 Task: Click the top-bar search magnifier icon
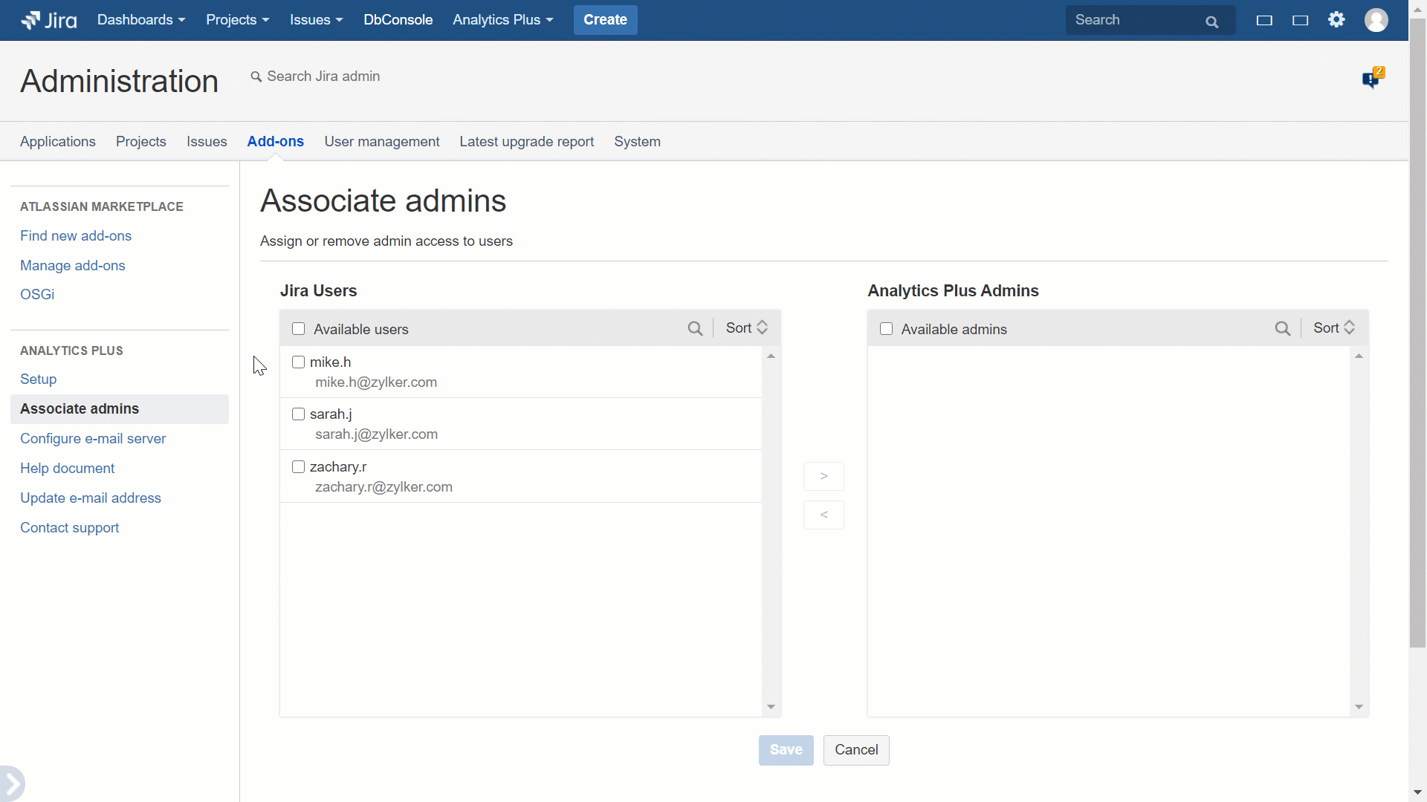1211,22
